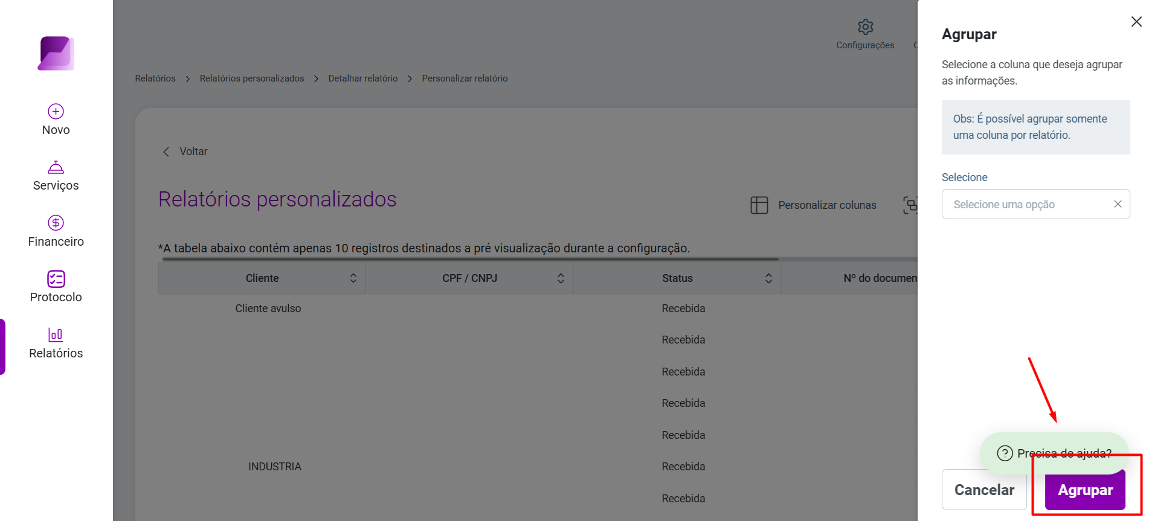Open Relatórios chart icon

56,334
